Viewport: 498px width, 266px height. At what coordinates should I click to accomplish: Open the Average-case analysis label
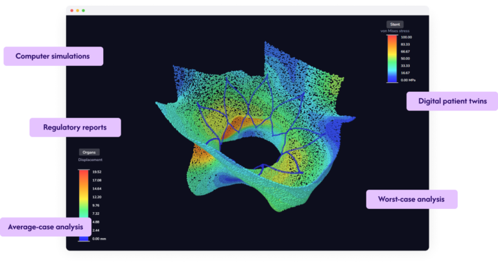[45, 227]
